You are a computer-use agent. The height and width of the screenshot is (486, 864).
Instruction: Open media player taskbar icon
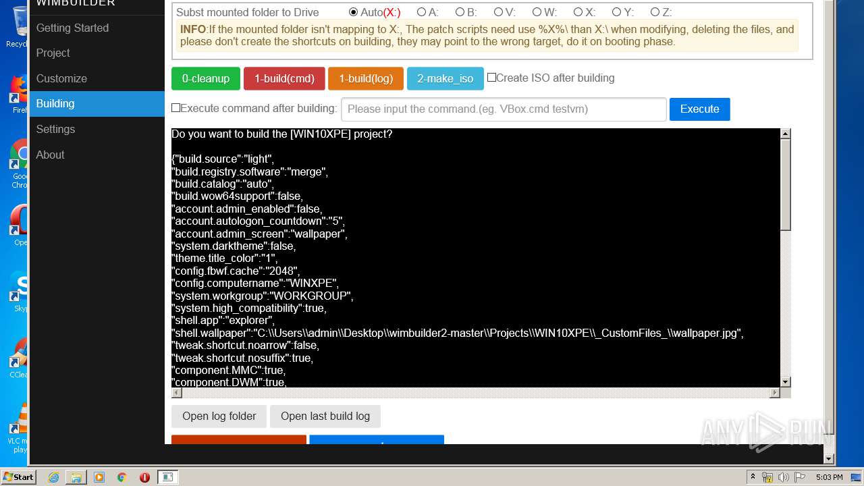click(99, 477)
